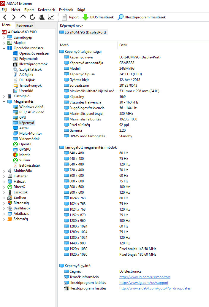Click the Riport toolbar button
This screenshot has width=209, height=307.
pos(70,17)
